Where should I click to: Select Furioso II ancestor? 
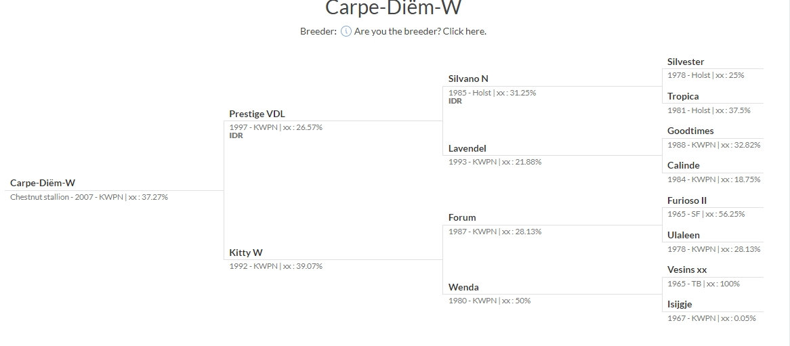click(687, 200)
